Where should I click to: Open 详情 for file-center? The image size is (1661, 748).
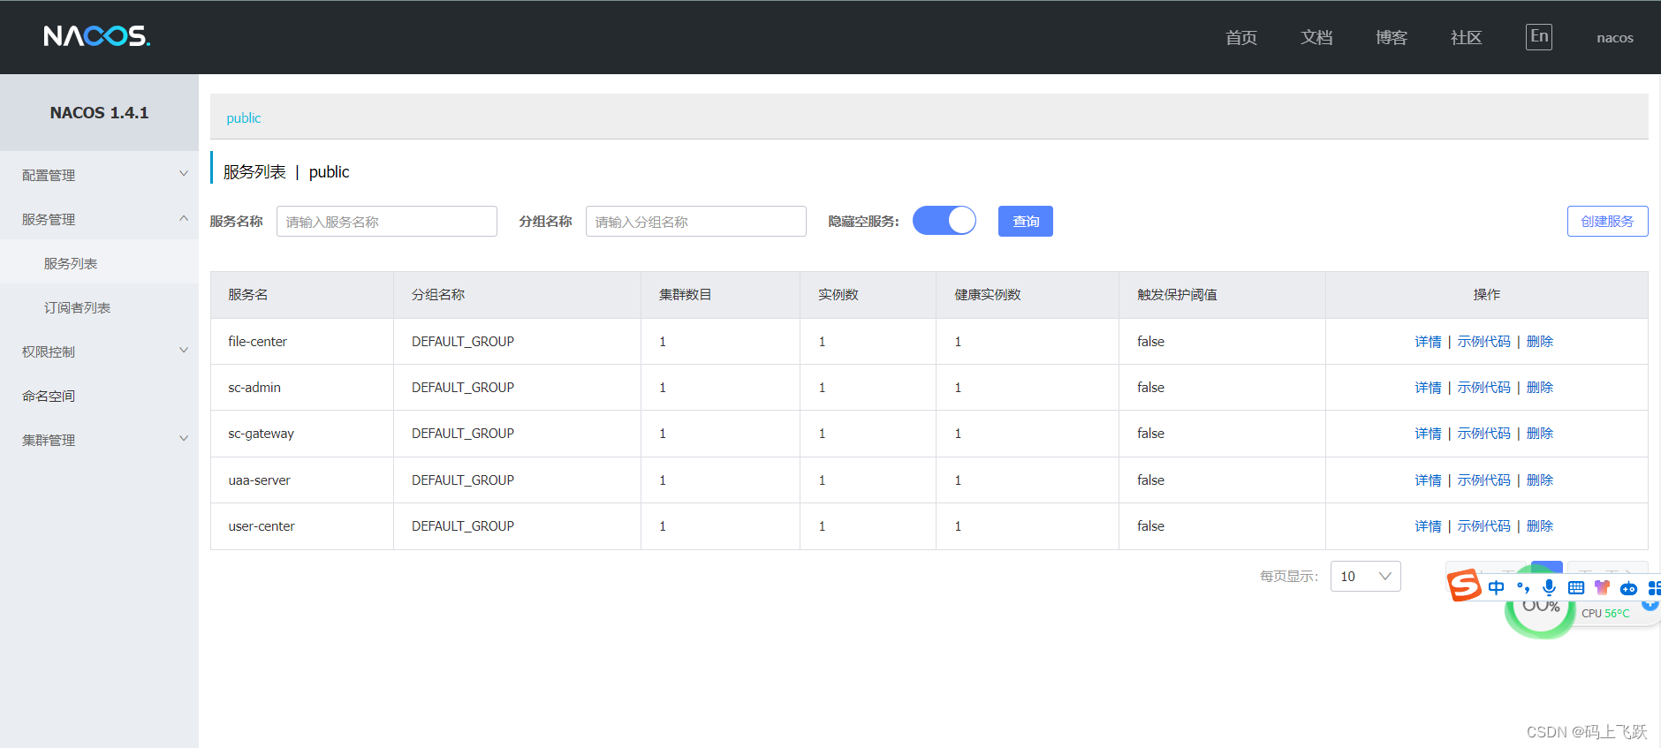click(x=1428, y=342)
